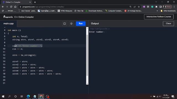Click 'int main ()' code line
The width and height of the screenshot is (177, 99).
[x=14, y=30]
